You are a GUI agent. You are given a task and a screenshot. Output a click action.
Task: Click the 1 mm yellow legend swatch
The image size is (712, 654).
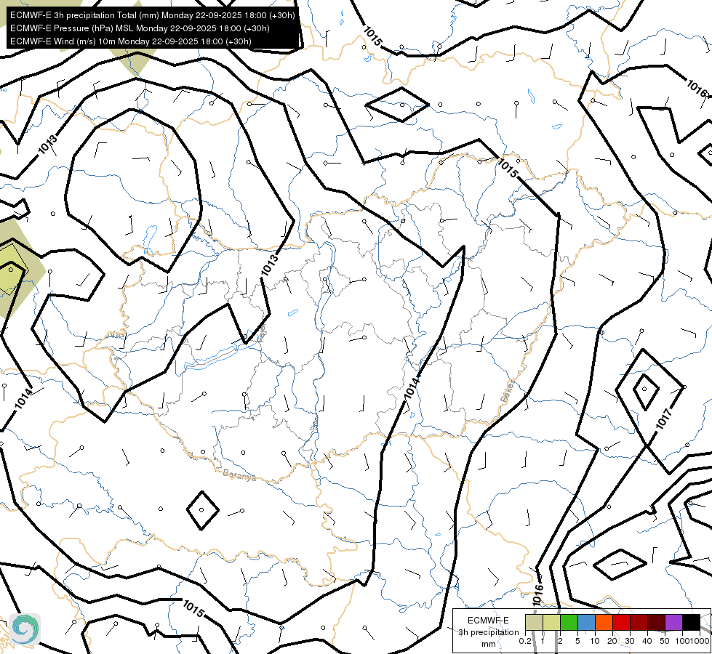click(551, 623)
